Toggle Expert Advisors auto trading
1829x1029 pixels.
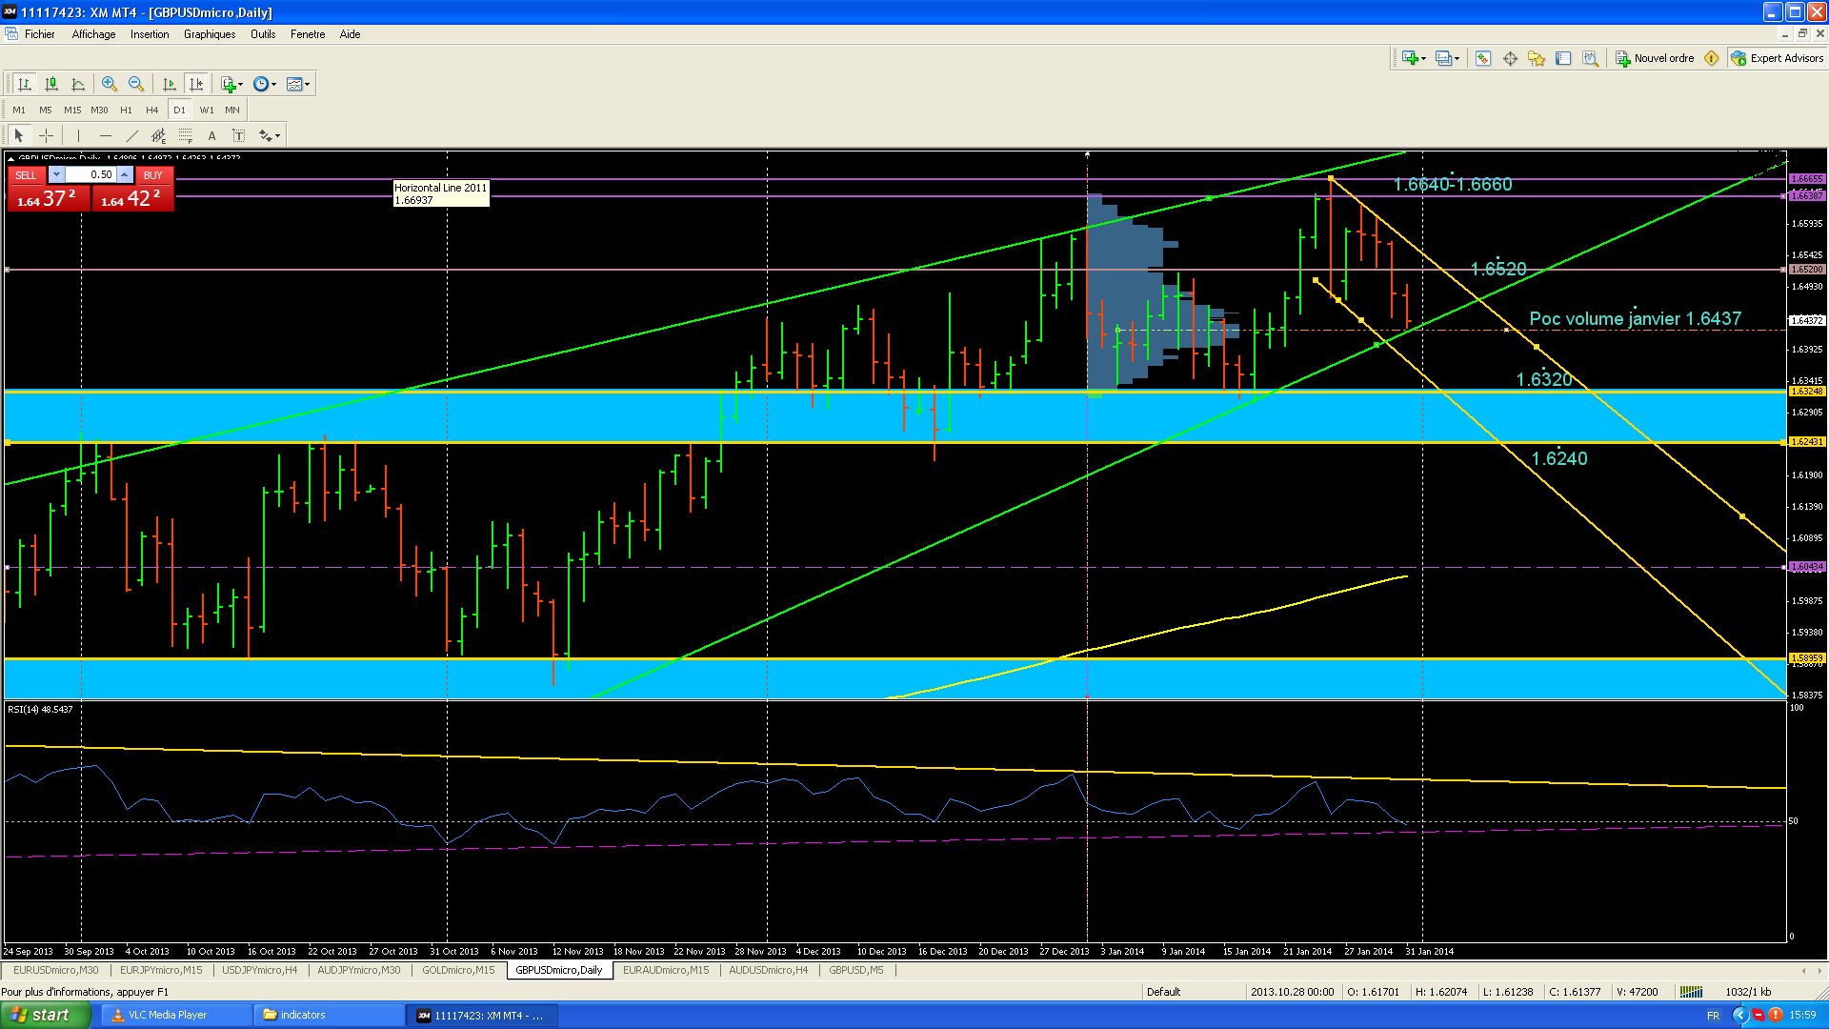click(x=1778, y=58)
